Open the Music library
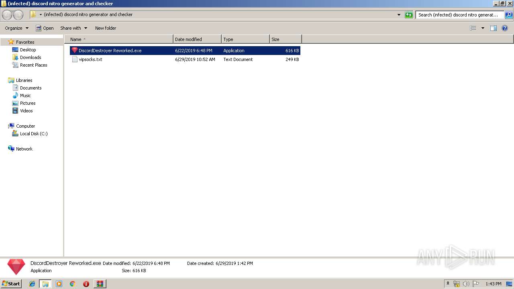514x289 pixels. [x=25, y=96]
